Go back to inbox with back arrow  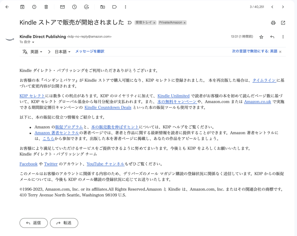pyautogui.click(x=7, y=7)
